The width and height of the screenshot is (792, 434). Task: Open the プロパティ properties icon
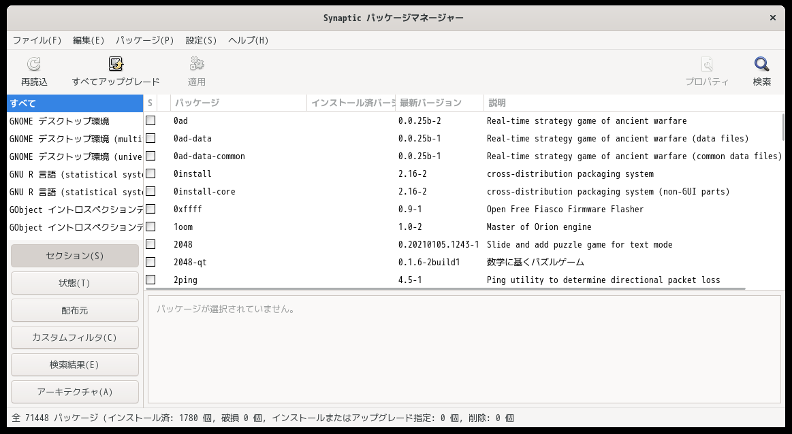click(x=707, y=64)
